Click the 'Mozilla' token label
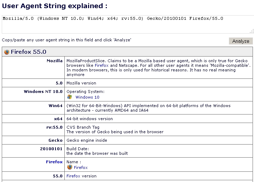The image size is (254, 182). click(x=54, y=61)
